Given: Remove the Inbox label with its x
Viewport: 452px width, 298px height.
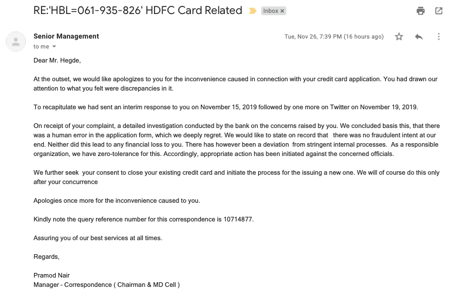Looking at the screenshot, I should pyautogui.click(x=282, y=11).
